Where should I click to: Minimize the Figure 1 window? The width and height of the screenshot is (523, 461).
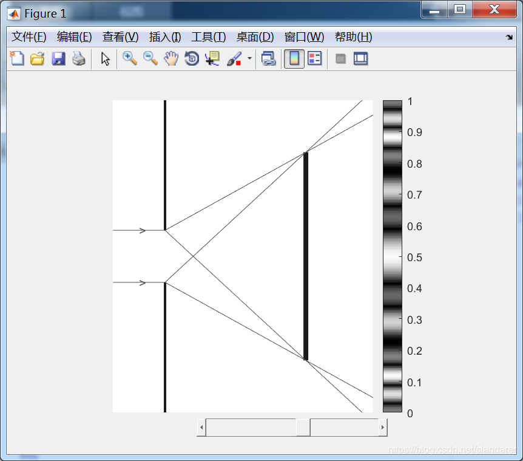click(x=434, y=9)
